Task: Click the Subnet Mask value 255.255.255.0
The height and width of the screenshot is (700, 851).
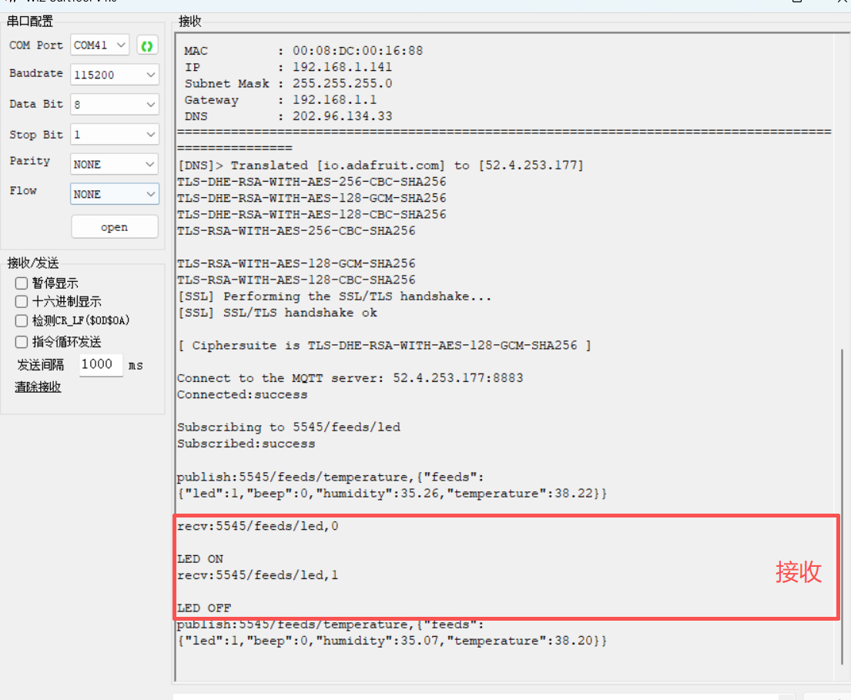Action: [342, 83]
